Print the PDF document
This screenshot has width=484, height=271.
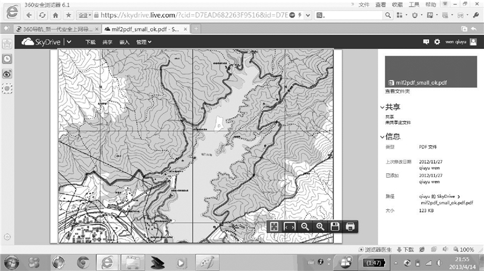350,226
